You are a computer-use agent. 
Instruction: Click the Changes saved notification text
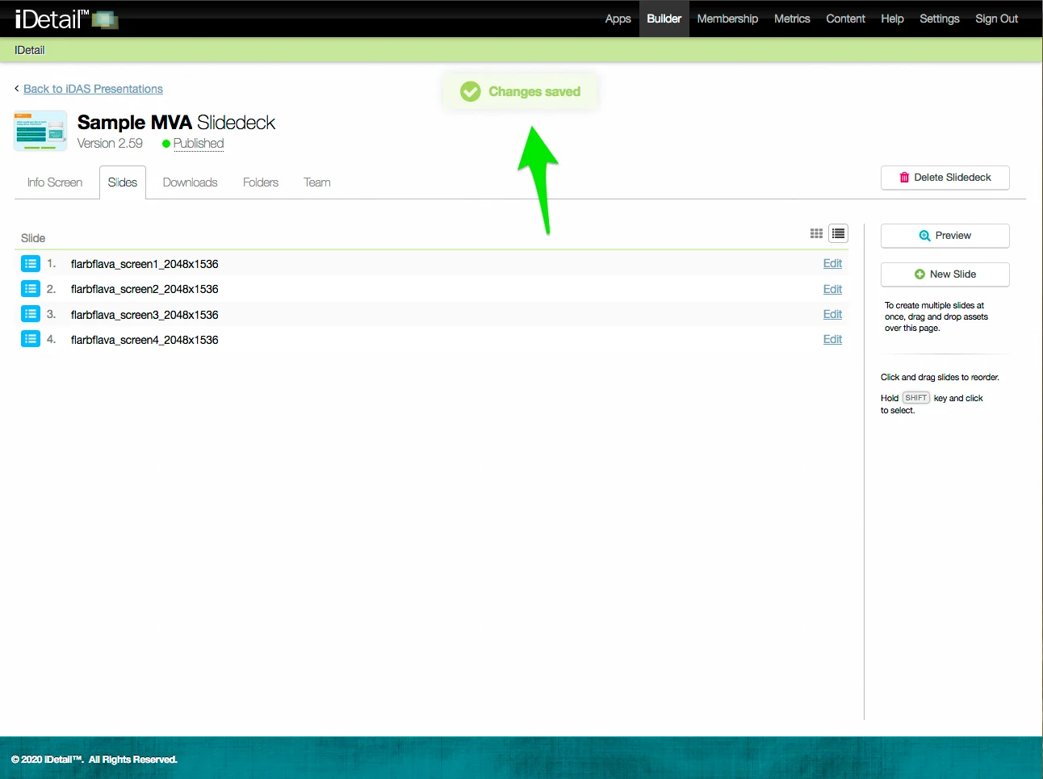pos(534,92)
